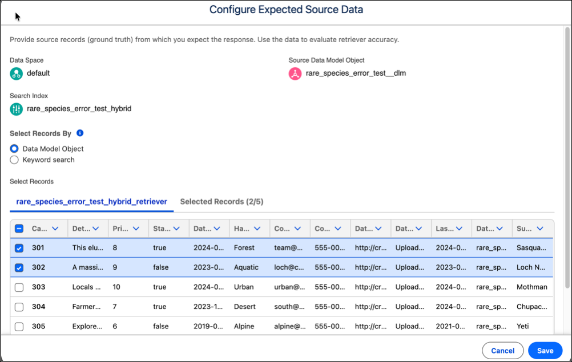Uncheck the checkbox for record 302
This screenshot has height=362, width=572.
[19, 268]
